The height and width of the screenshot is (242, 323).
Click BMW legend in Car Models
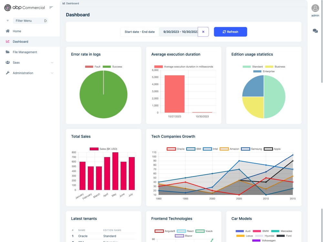pyautogui.click(x=261, y=231)
